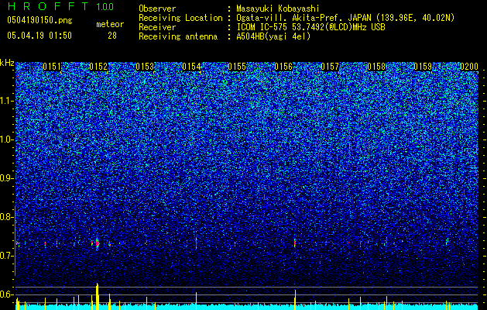487x310 pixels.
Task: Click the 0200 time marker
Action: coord(469,67)
